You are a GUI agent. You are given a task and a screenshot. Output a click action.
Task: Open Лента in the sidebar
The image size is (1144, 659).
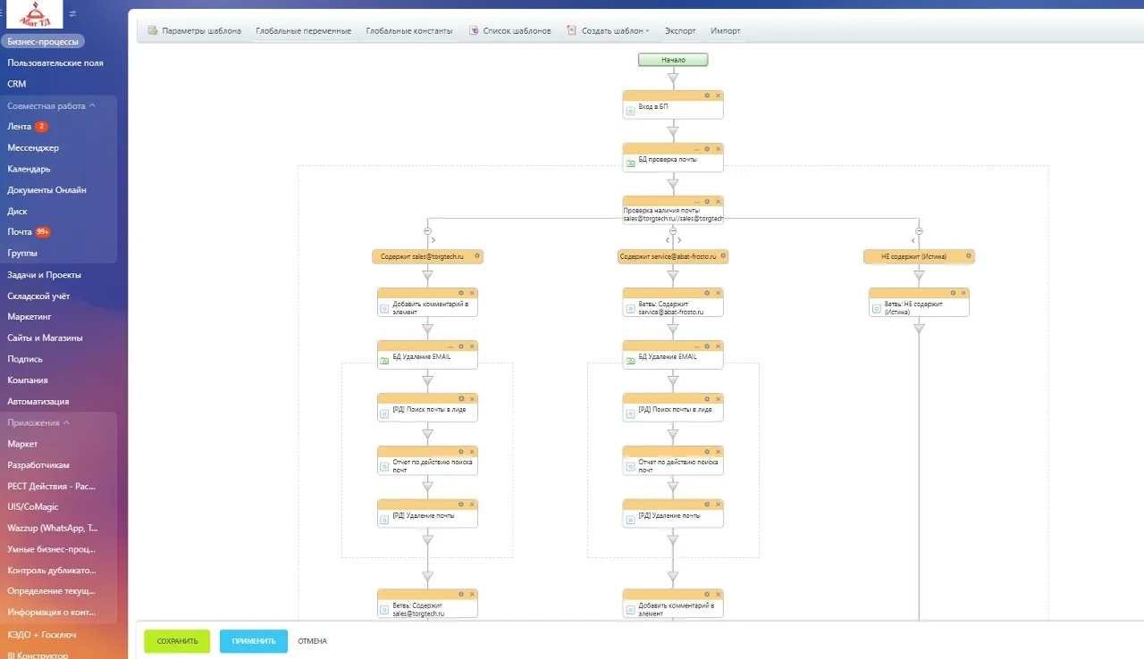coord(20,127)
